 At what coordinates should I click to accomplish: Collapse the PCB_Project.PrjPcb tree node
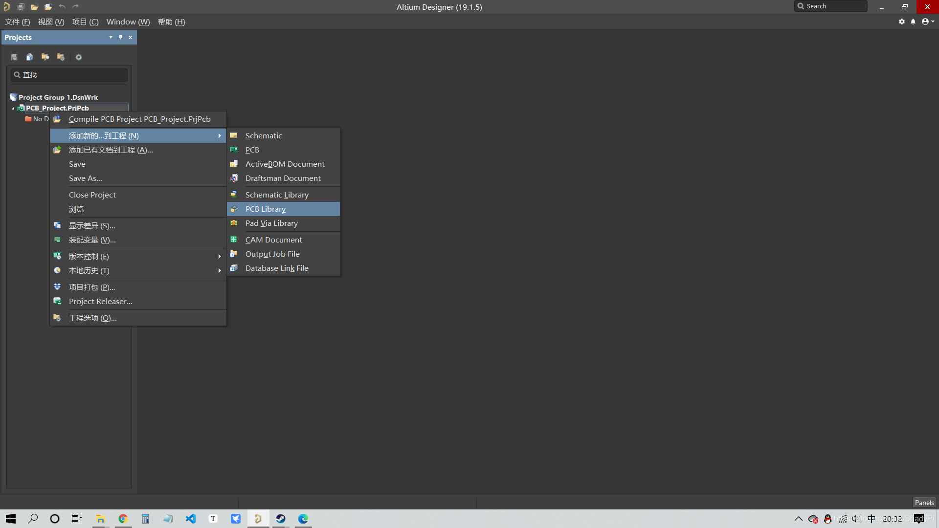13,109
